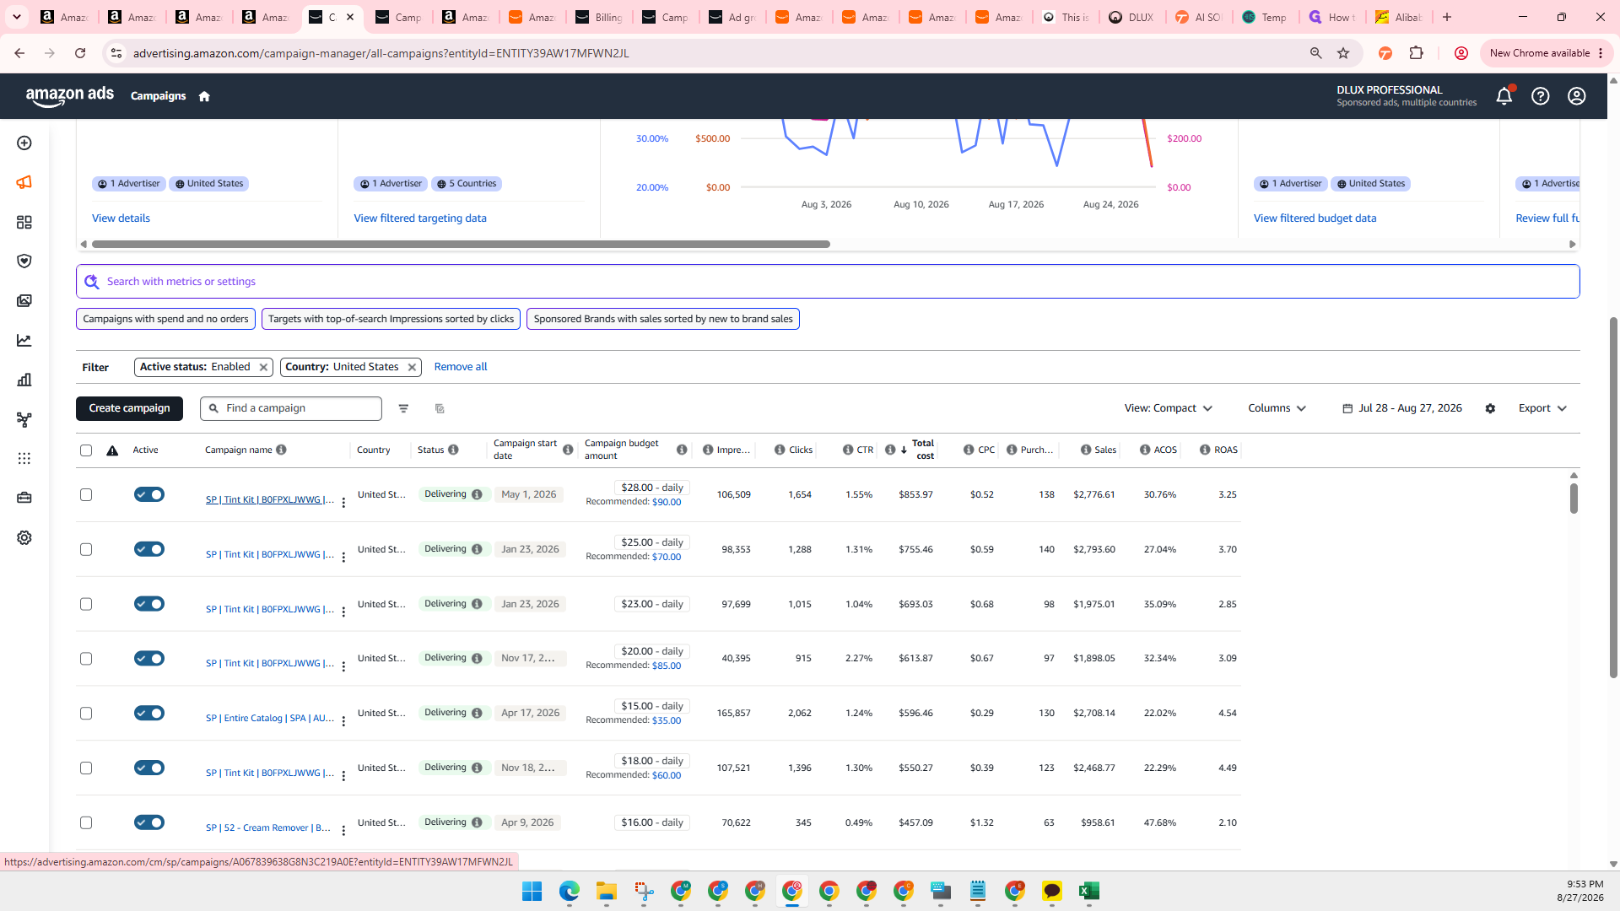Open the brand shield icon in sidebar
Image resolution: width=1620 pixels, height=911 pixels.
pyautogui.click(x=24, y=261)
